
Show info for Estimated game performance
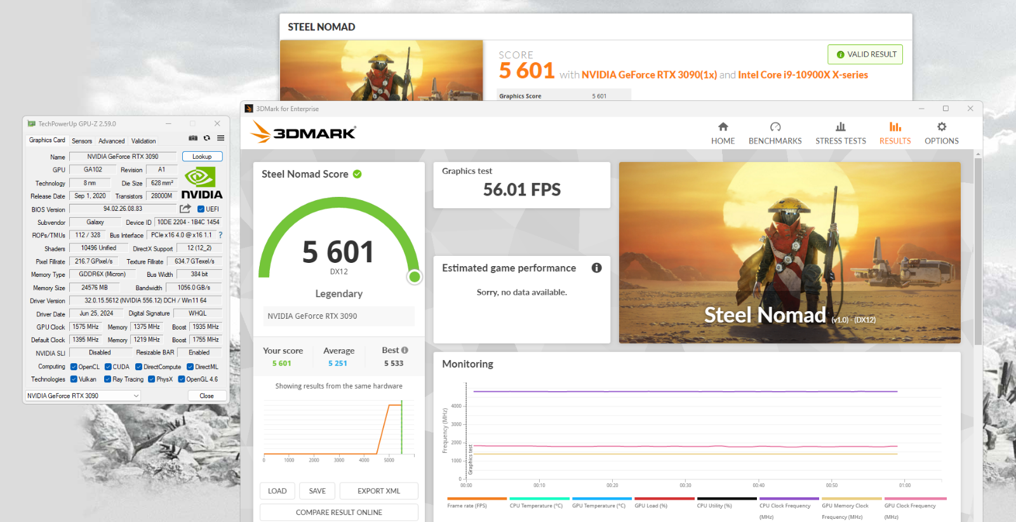coord(597,268)
